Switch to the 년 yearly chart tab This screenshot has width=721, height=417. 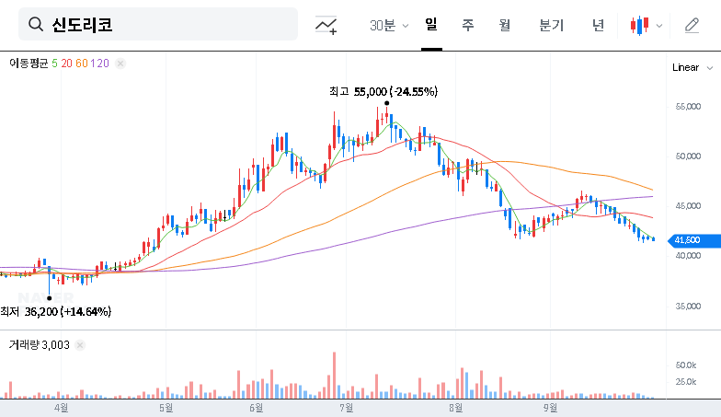598,25
